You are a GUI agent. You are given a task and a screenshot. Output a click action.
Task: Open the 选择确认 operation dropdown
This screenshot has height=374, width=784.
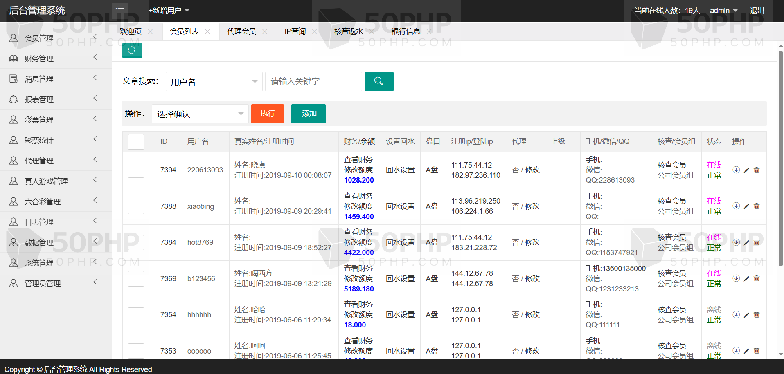200,114
